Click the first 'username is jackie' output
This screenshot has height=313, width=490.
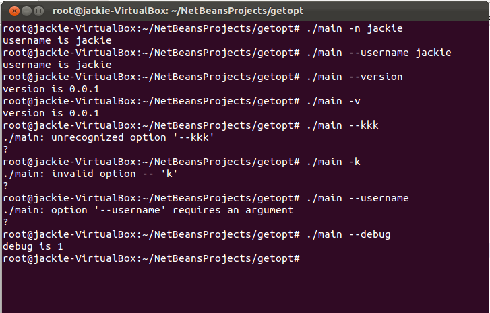57,40
